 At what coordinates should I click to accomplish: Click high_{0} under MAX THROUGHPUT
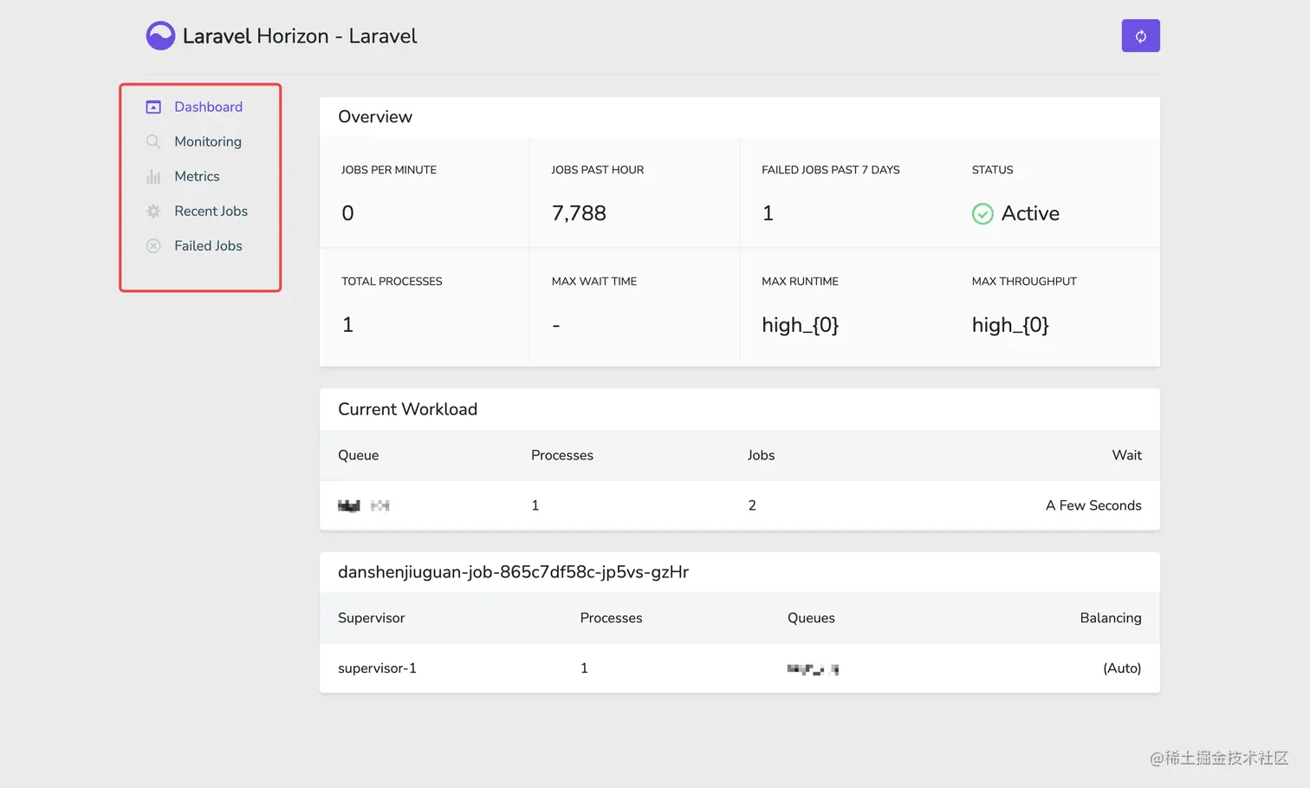click(x=1010, y=325)
